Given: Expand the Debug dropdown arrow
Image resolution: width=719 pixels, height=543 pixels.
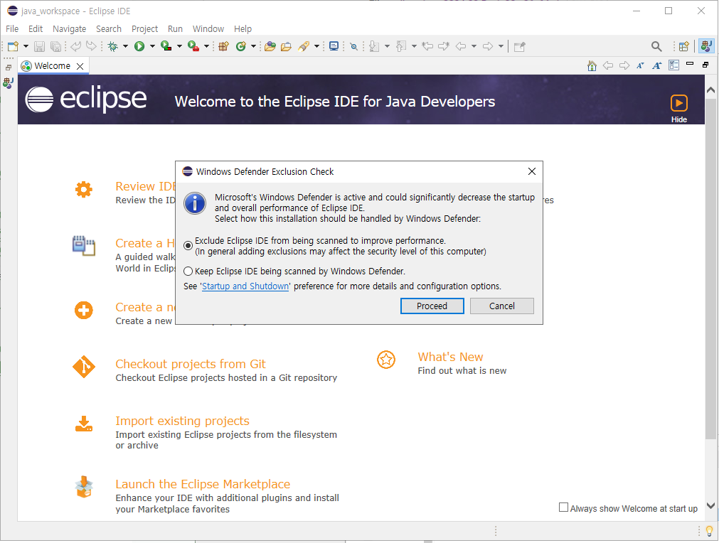Looking at the screenshot, I should tap(125, 46).
